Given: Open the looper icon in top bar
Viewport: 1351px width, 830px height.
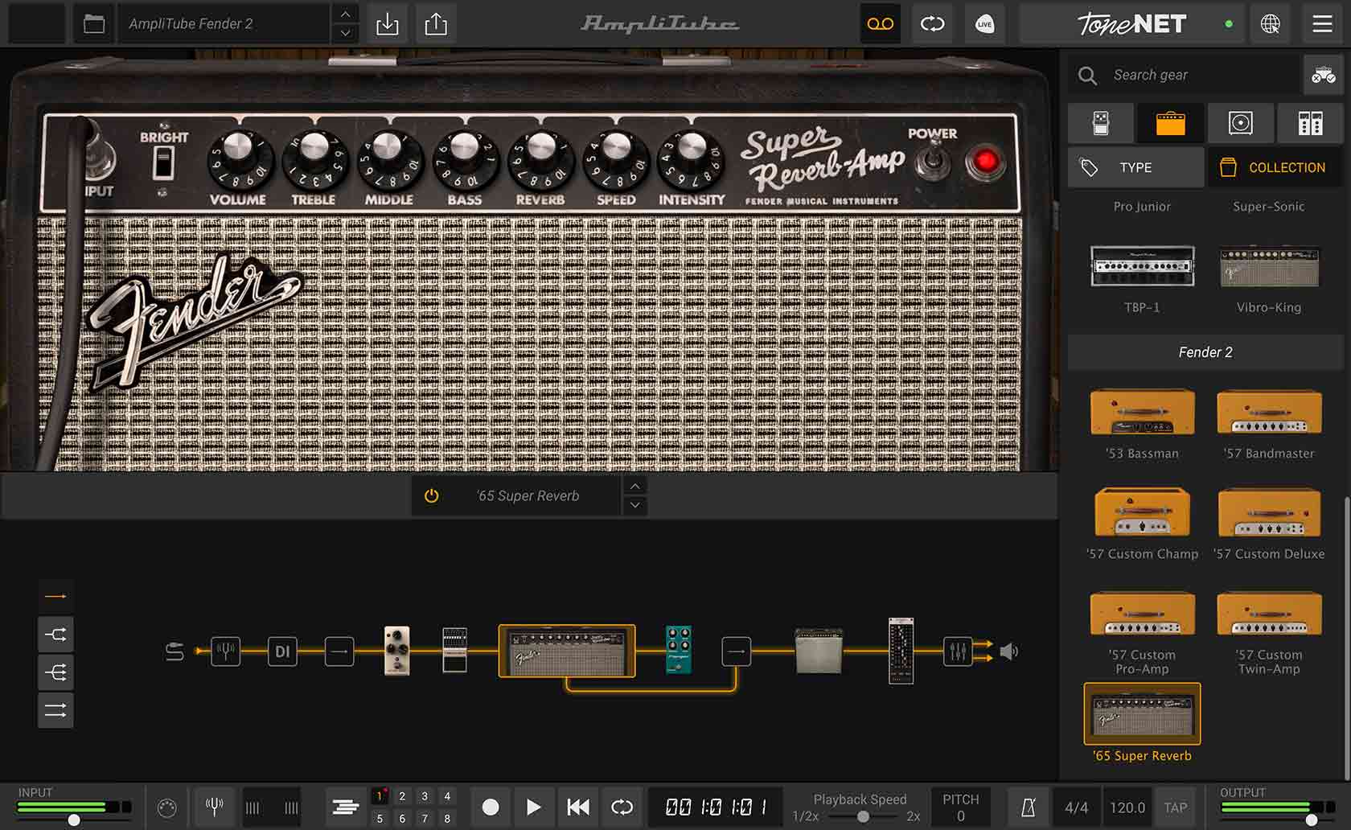Looking at the screenshot, I should [932, 24].
